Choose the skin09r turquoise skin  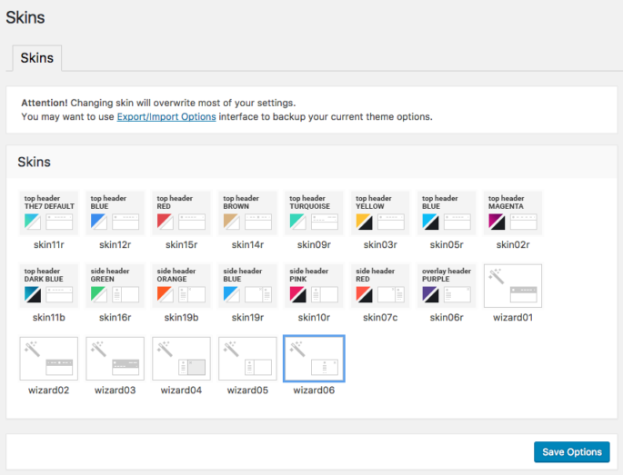[x=314, y=213]
